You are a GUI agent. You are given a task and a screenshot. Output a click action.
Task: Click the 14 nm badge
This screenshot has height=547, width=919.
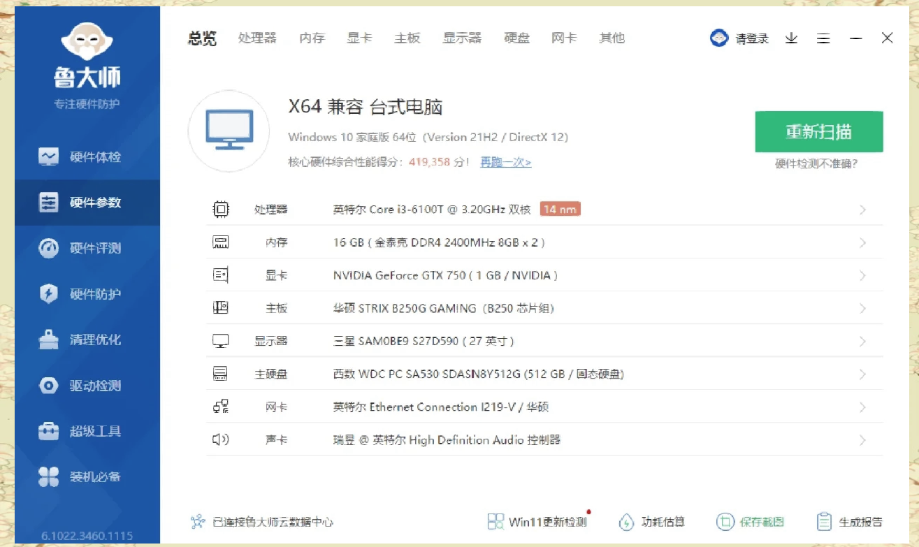pyautogui.click(x=560, y=209)
